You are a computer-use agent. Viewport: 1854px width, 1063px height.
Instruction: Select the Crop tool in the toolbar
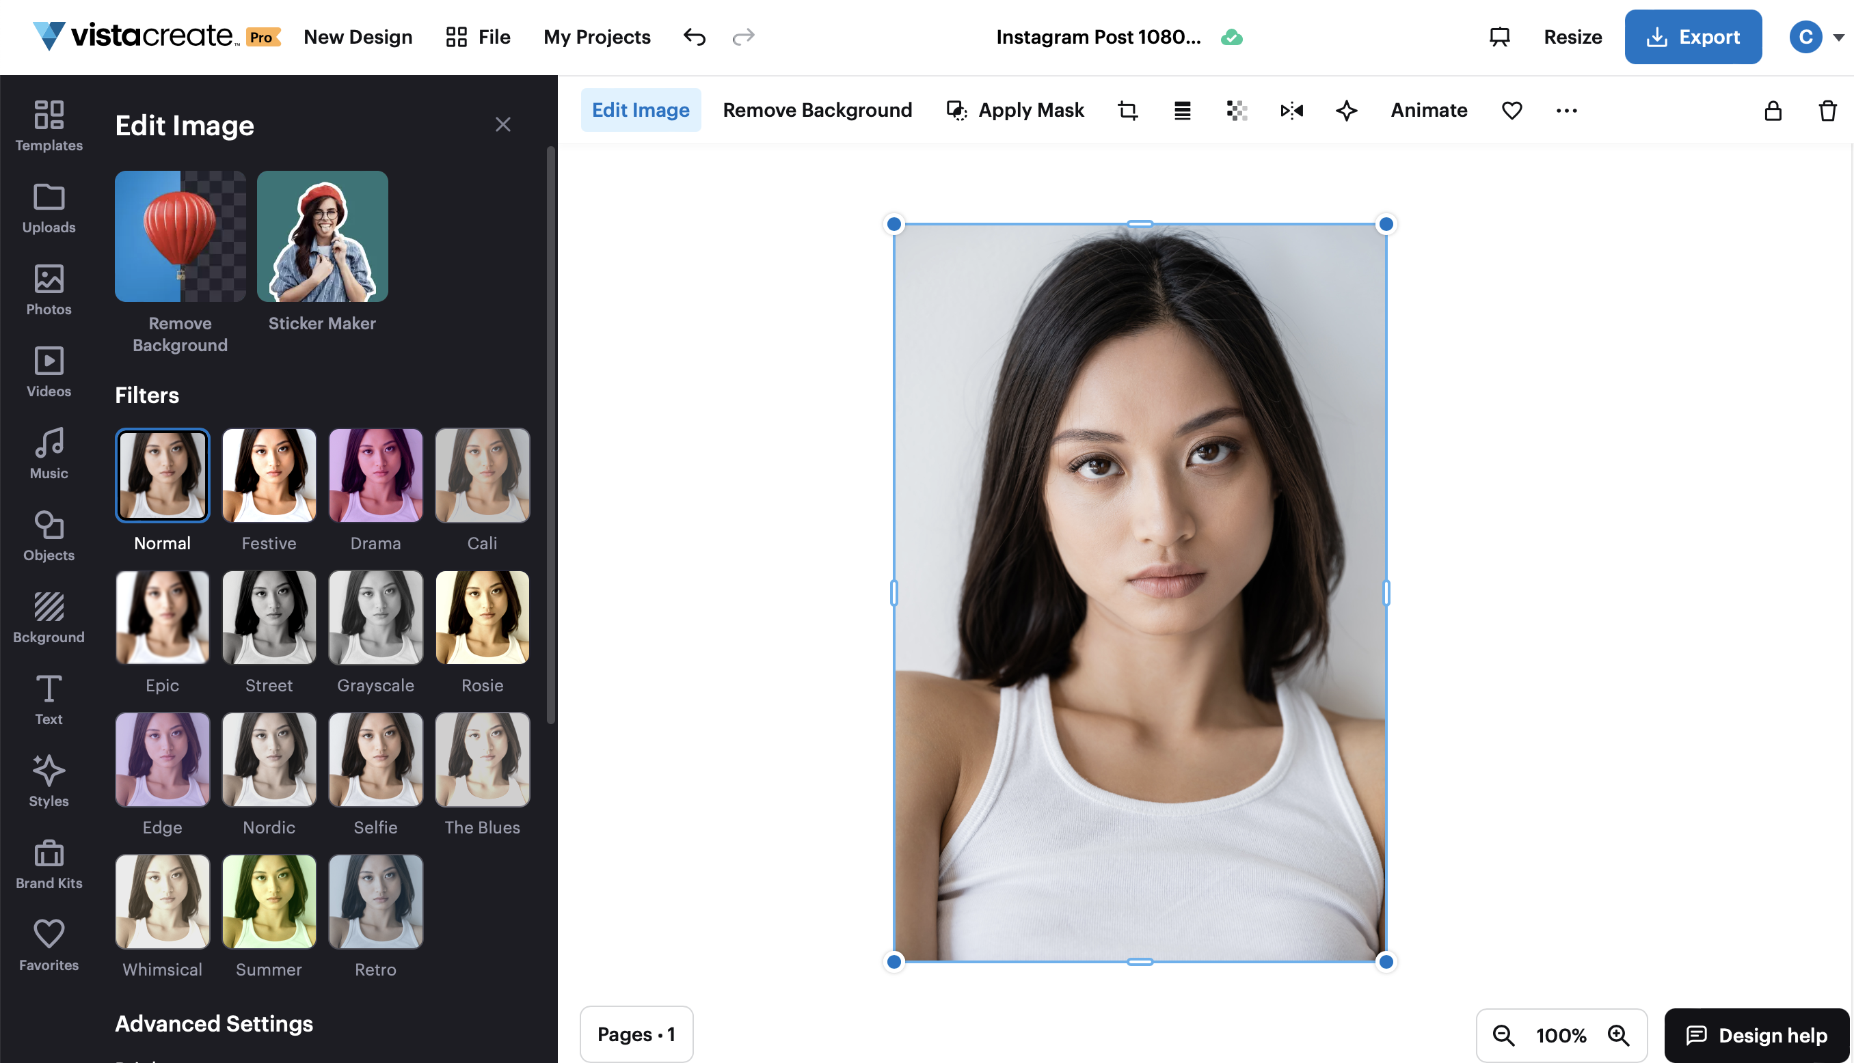point(1127,110)
